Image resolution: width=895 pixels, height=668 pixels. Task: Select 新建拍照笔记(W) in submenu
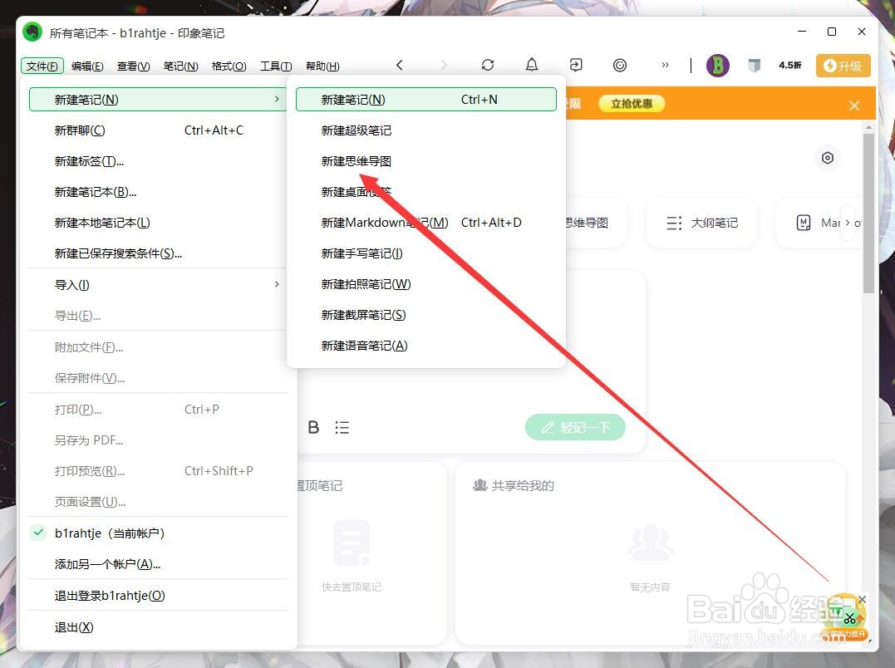pyautogui.click(x=425, y=284)
